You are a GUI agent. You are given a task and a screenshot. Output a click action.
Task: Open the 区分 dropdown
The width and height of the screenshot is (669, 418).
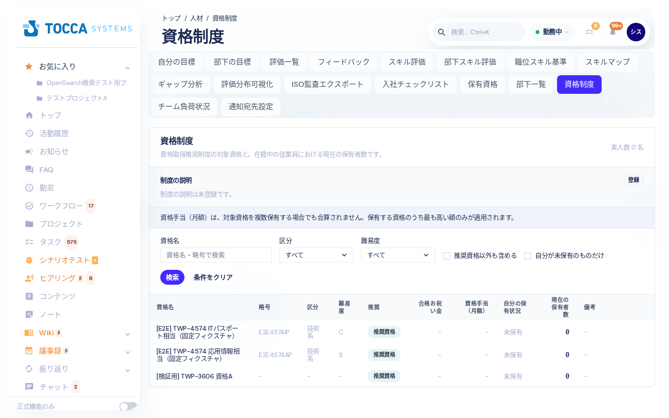pyautogui.click(x=316, y=255)
